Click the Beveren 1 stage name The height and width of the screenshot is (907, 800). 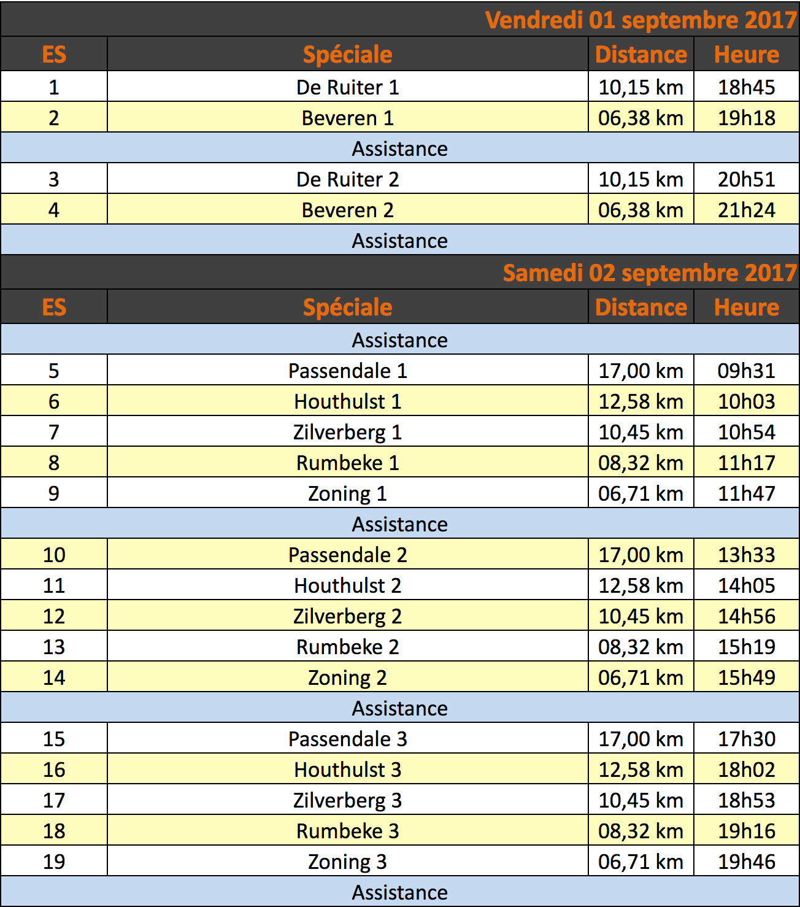pos(348,118)
